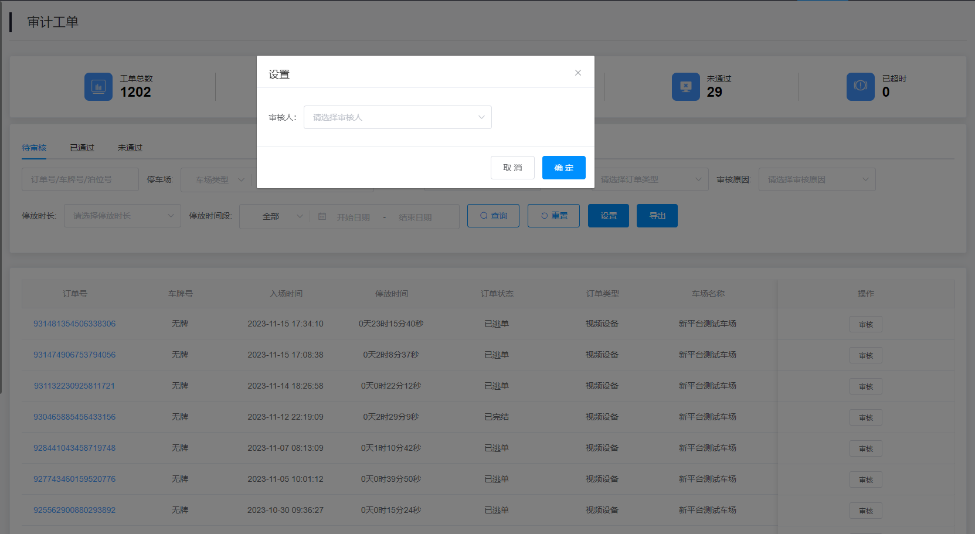Expand the 停放时长 dropdown
Viewport: 975px width, 534px height.
click(x=122, y=216)
